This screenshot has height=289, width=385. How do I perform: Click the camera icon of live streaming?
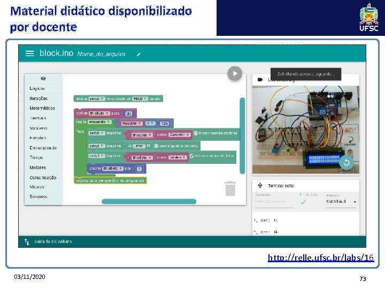click(260, 80)
